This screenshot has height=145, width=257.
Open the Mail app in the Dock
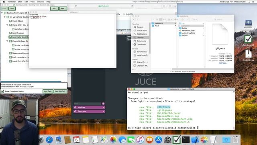point(59,140)
